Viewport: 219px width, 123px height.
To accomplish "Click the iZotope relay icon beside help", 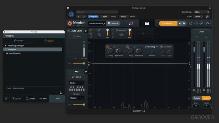I will click(201, 24).
